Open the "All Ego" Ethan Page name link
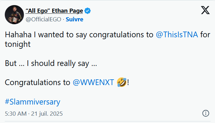The image size is (215, 123). (54, 11)
